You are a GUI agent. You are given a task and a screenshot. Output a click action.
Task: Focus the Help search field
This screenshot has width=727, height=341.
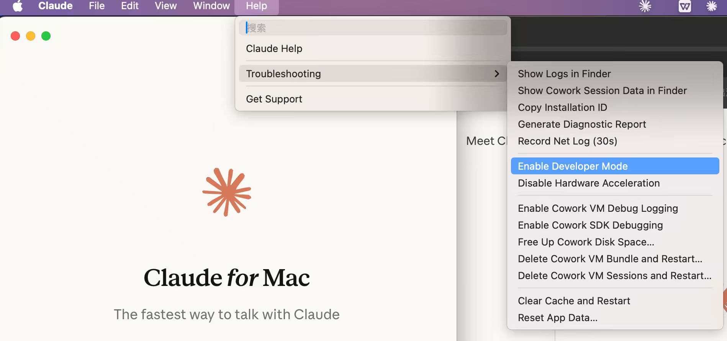pos(373,28)
